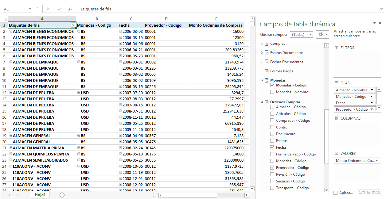386x199 pixels.
Task: Collapse the ALMACEN DE PRUEBA row group
Action: pyautogui.click(x=11, y=93)
